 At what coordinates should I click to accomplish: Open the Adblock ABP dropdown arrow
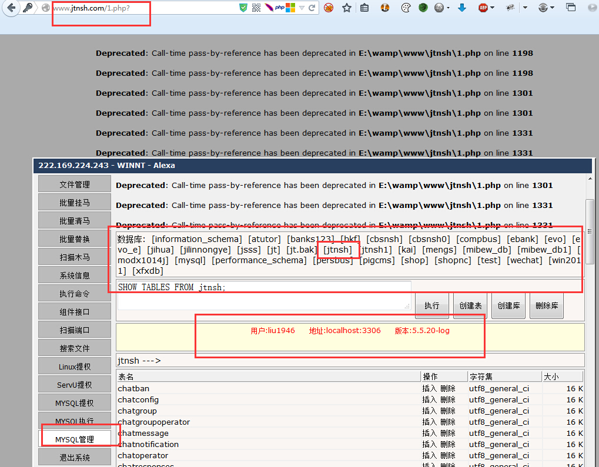[493, 8]
